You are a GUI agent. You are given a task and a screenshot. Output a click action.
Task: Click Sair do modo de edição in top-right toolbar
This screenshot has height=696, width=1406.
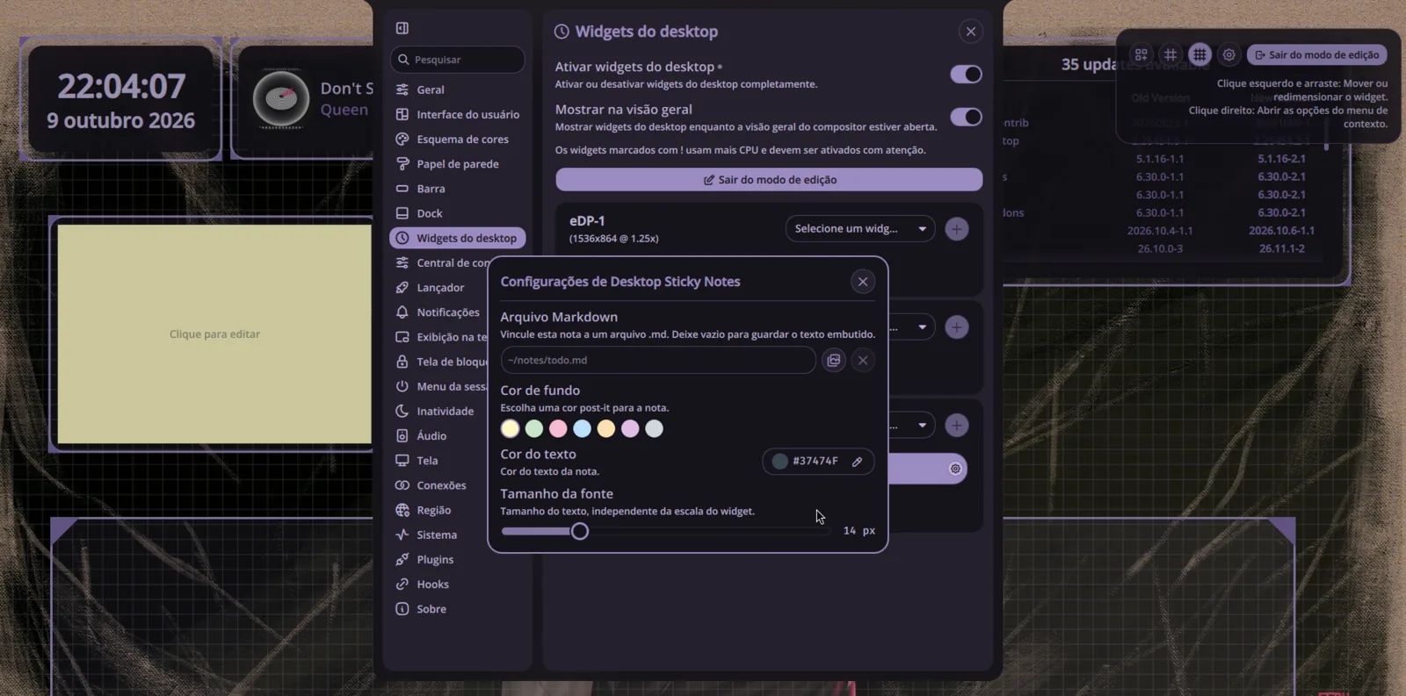[x=1316, y=54]
